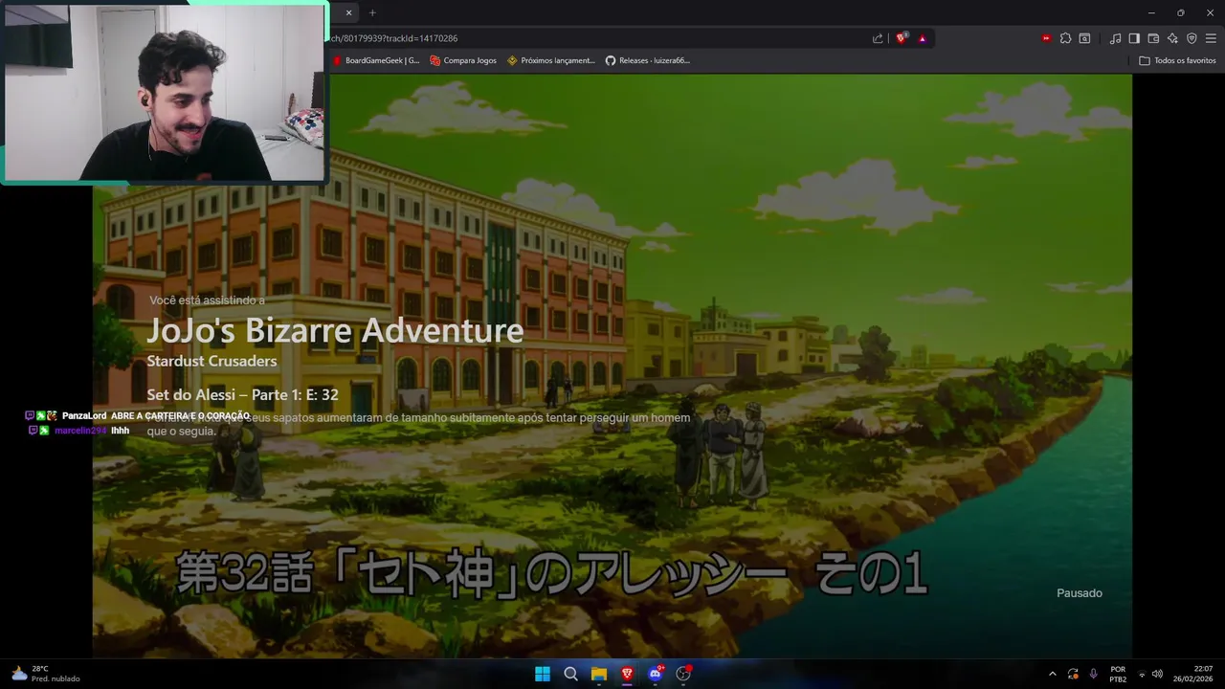Click the extension icon next to the puzzle piece
The image size is (1225, 689).
click(1084, 38)
